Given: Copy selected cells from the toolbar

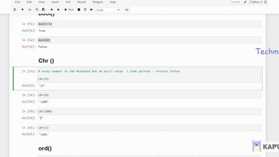Looking at the screenshot, I should 37,10.
